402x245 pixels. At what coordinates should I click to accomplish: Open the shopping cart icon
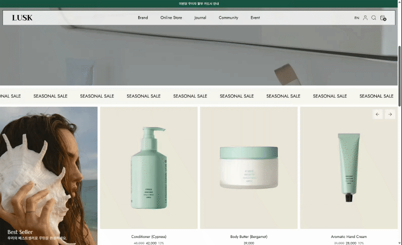click(x=383, y=18)
